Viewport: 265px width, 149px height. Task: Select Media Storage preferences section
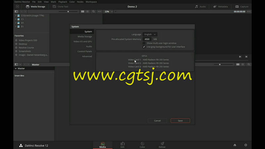pyautogui.click(x=85, y=36)
